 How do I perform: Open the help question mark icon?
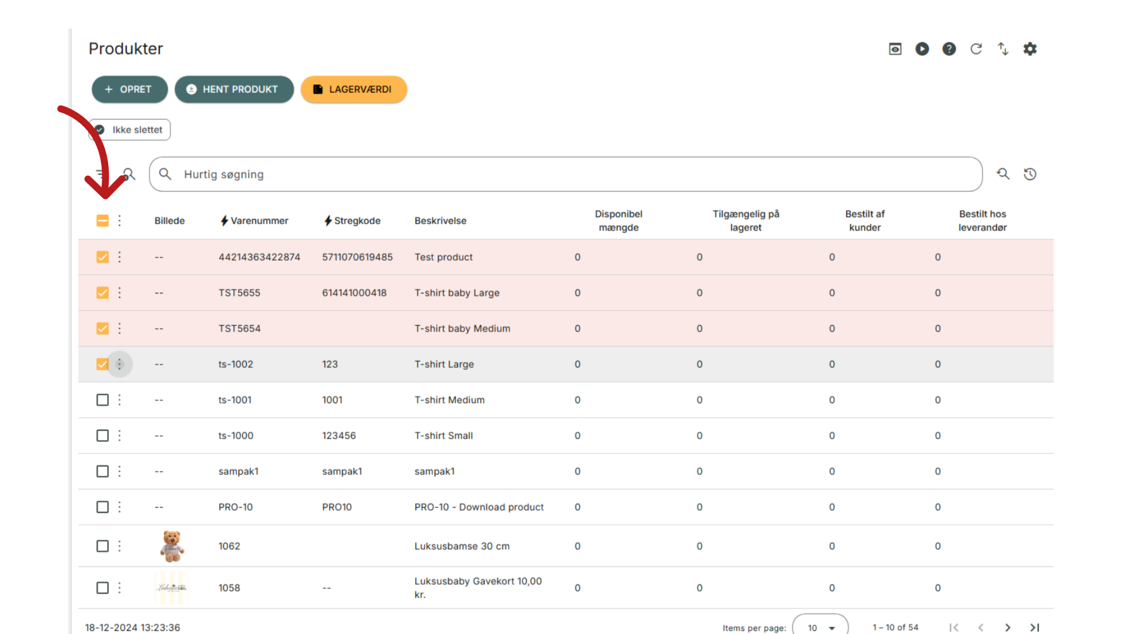[949, 49]
